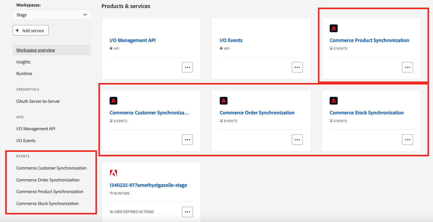The height and width of the screenshot is (222, 433).
Task: Open Runtime in the sidebar
Action: tap(24, 74)
